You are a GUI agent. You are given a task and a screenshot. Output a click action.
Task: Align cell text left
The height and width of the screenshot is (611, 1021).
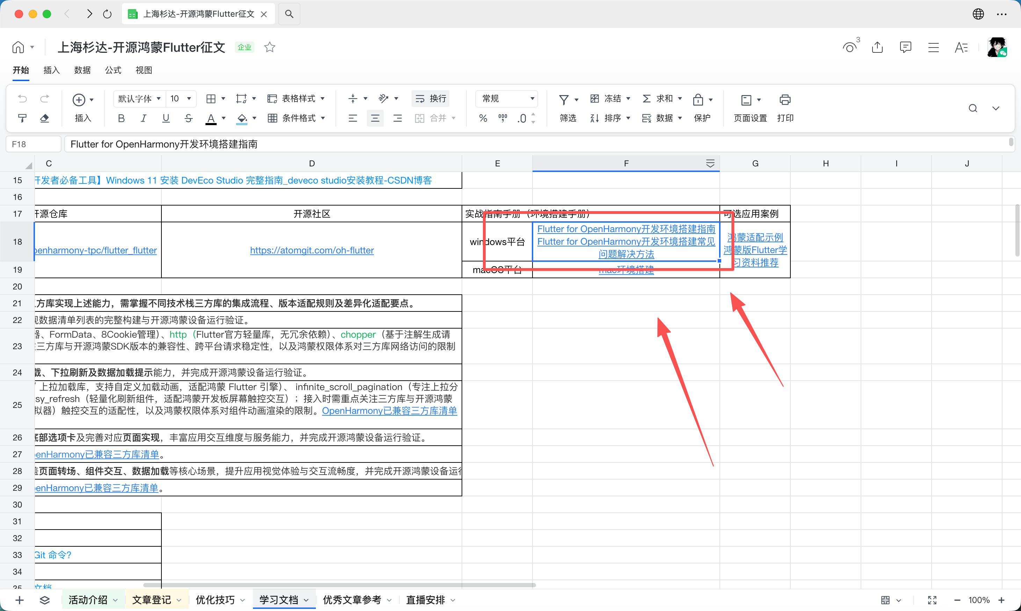pos(353,118)
